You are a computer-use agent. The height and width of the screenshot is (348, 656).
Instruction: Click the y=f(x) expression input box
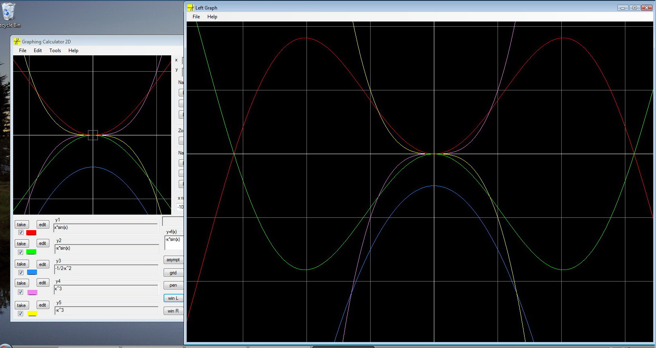pyautogui.click(x=174, y=242)
